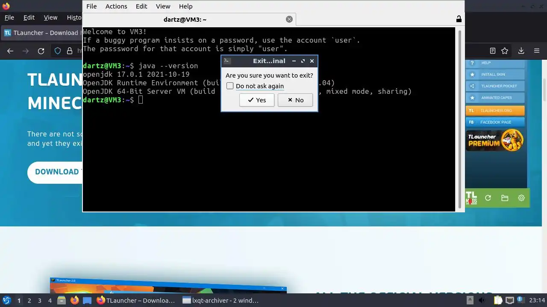Switch to virtual desktop 2

click(29, 301)
